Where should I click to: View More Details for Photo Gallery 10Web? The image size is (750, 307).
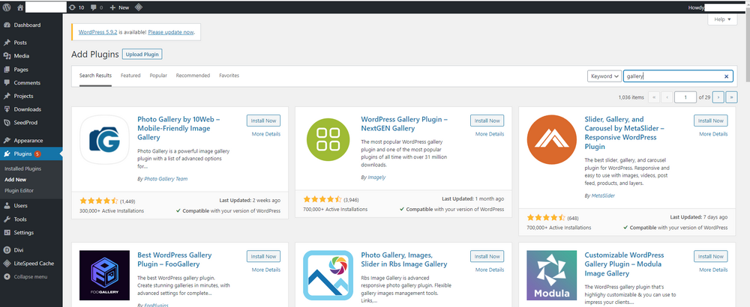(x=266, y=134)
